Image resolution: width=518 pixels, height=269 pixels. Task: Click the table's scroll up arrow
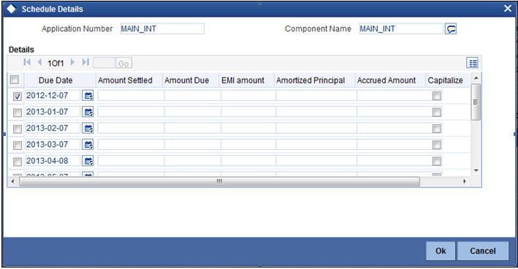(x=476, y=78)
